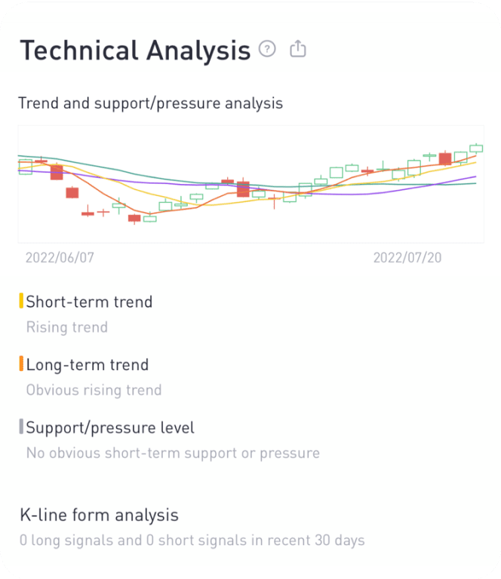This screenshot has width=501, height=579.
Task: Open Trend and support/pressure analysis section
Action: 150,103
